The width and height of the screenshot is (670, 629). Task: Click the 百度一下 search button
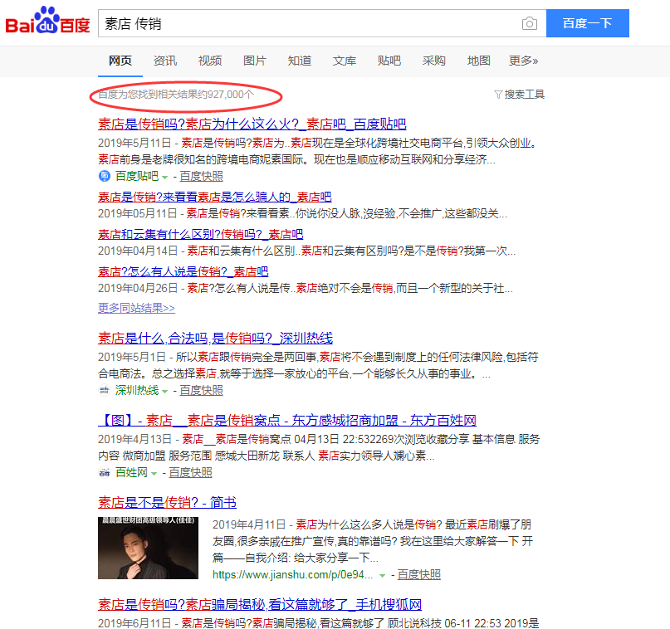click(588, 23)
